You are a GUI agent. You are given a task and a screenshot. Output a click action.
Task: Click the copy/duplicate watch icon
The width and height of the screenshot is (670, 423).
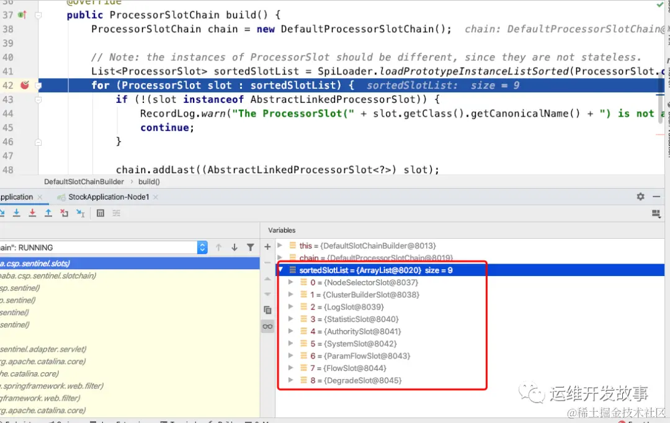(267, 309)
